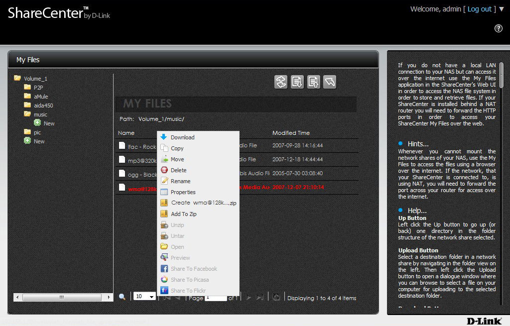Click the Log out link

480,9
